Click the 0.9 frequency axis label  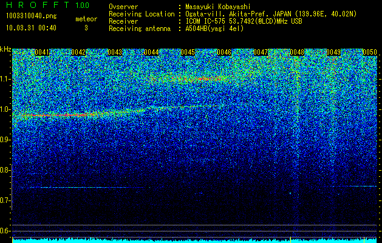(5, 140)
